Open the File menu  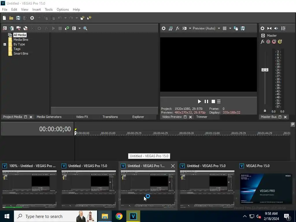point(5,10)
